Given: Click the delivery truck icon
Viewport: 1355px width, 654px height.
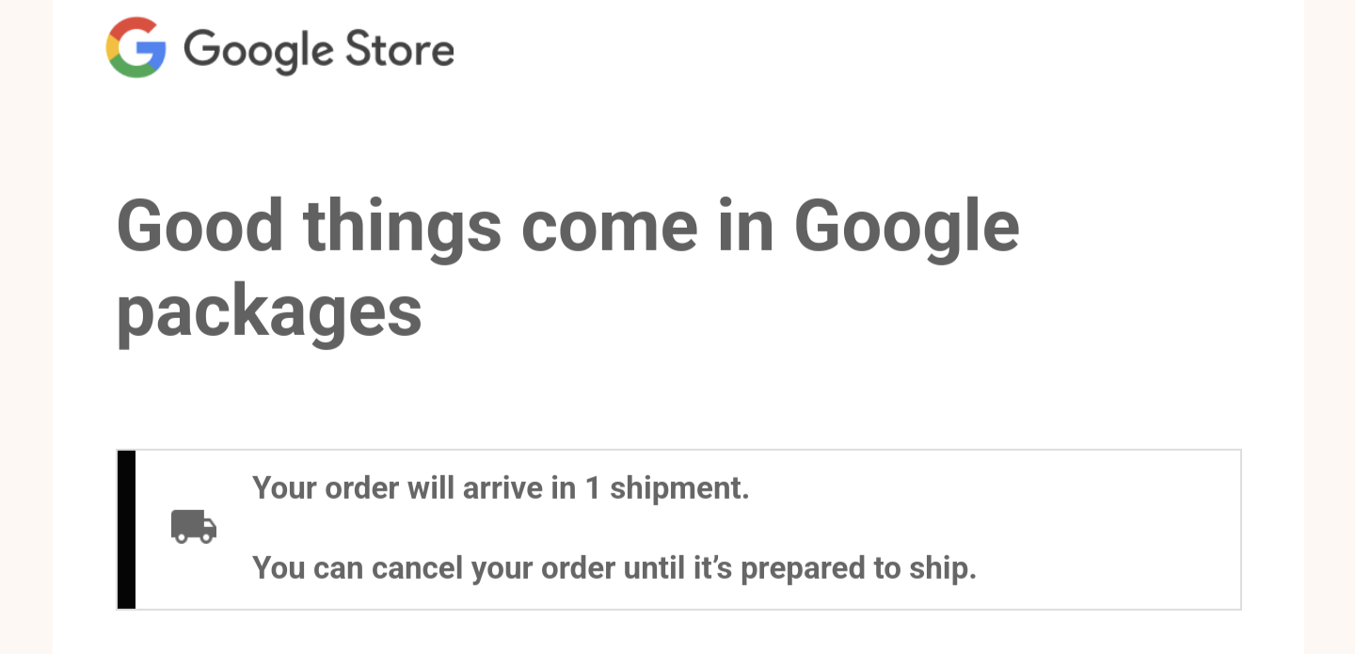Looking at the screenshot, I should coord(194,527).
